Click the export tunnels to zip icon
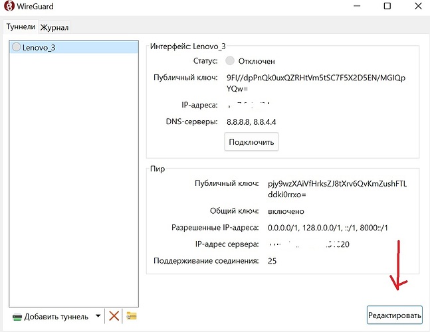The height and width of the screenshot is (332, 430). pos(132,316)
